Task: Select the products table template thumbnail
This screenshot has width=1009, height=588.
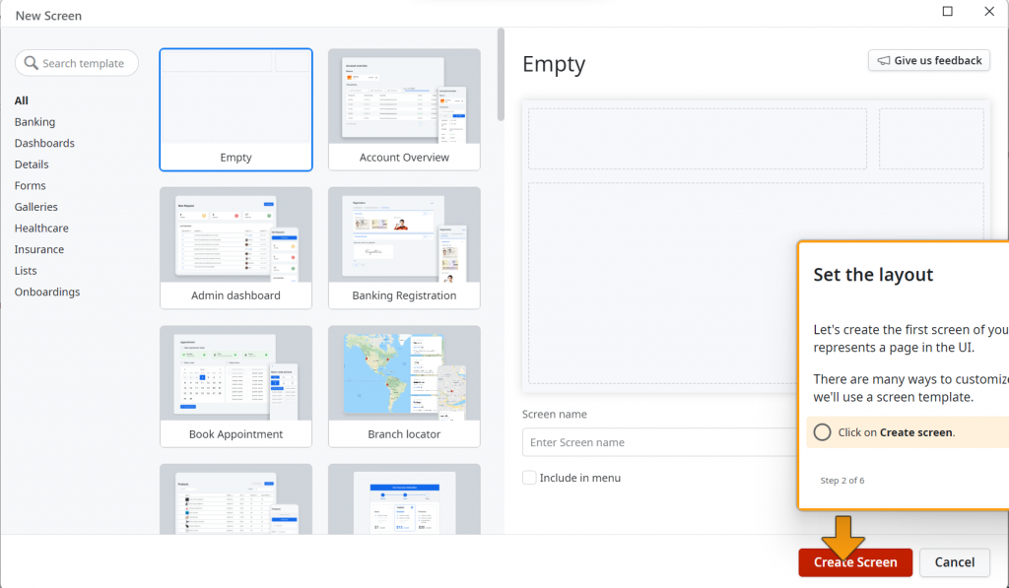Action: [236, 499]
